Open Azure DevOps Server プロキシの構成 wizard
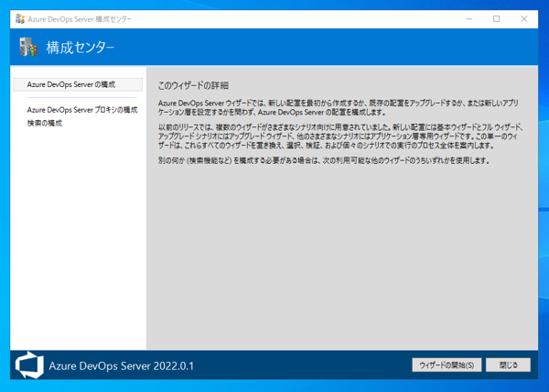This screenshot has height=392, width=549. (x=82, y=110)
